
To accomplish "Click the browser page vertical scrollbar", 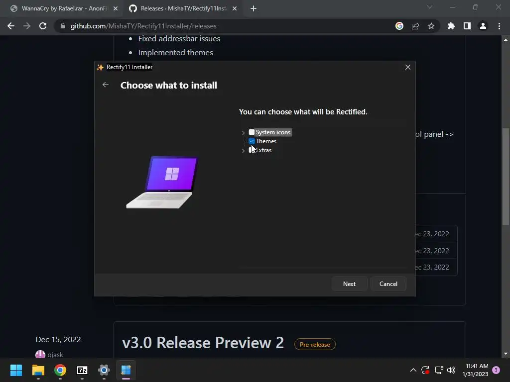I will tap(506, 177).
